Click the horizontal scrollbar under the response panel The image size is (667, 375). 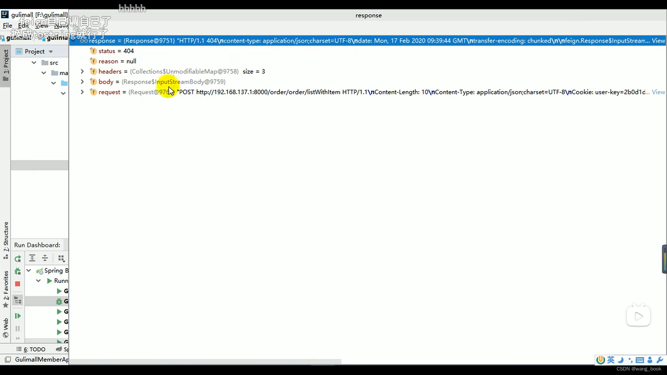coord(205,361)
